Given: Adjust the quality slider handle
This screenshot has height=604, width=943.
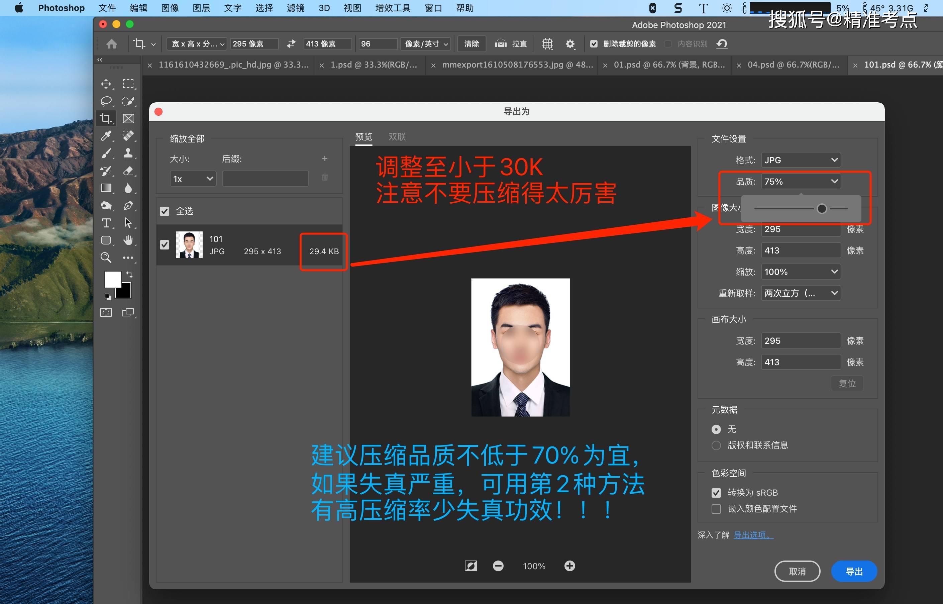Looking at the screenshot, I should (822, 209).
